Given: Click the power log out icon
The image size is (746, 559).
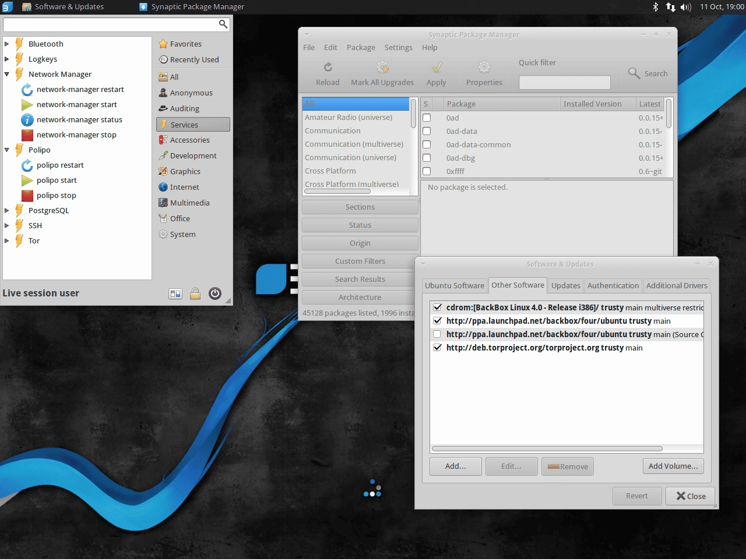Looking at the screenshot, I should point(215,293).
